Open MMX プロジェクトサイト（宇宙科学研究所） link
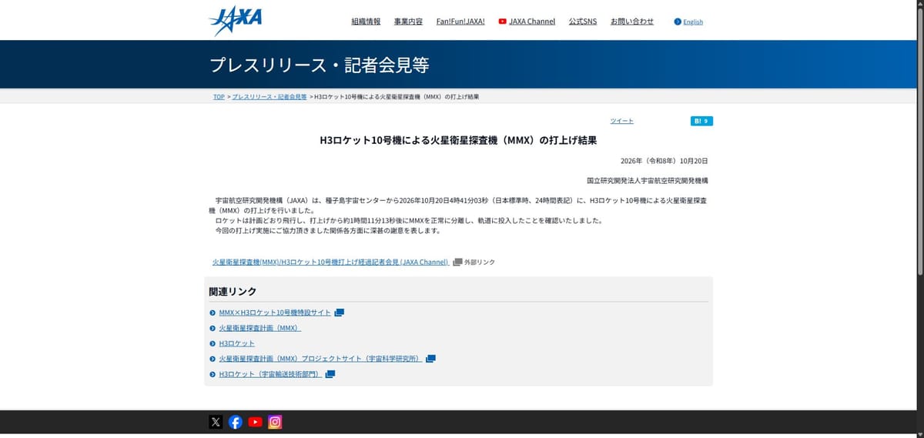Viewport: 924px width, 438px height. click(320, 359)
